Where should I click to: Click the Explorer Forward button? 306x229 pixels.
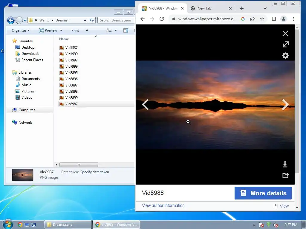[19, 20]
